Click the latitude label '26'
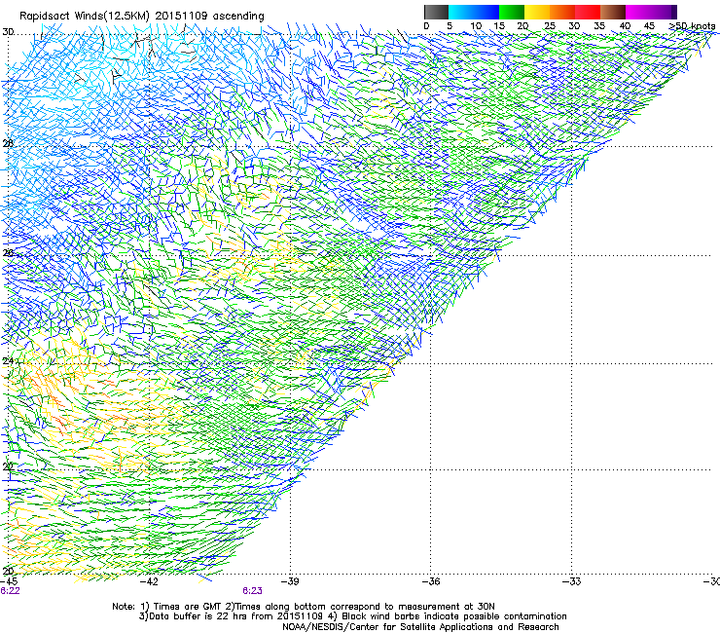Screen dimensions: 720x633 coord(8,252)
